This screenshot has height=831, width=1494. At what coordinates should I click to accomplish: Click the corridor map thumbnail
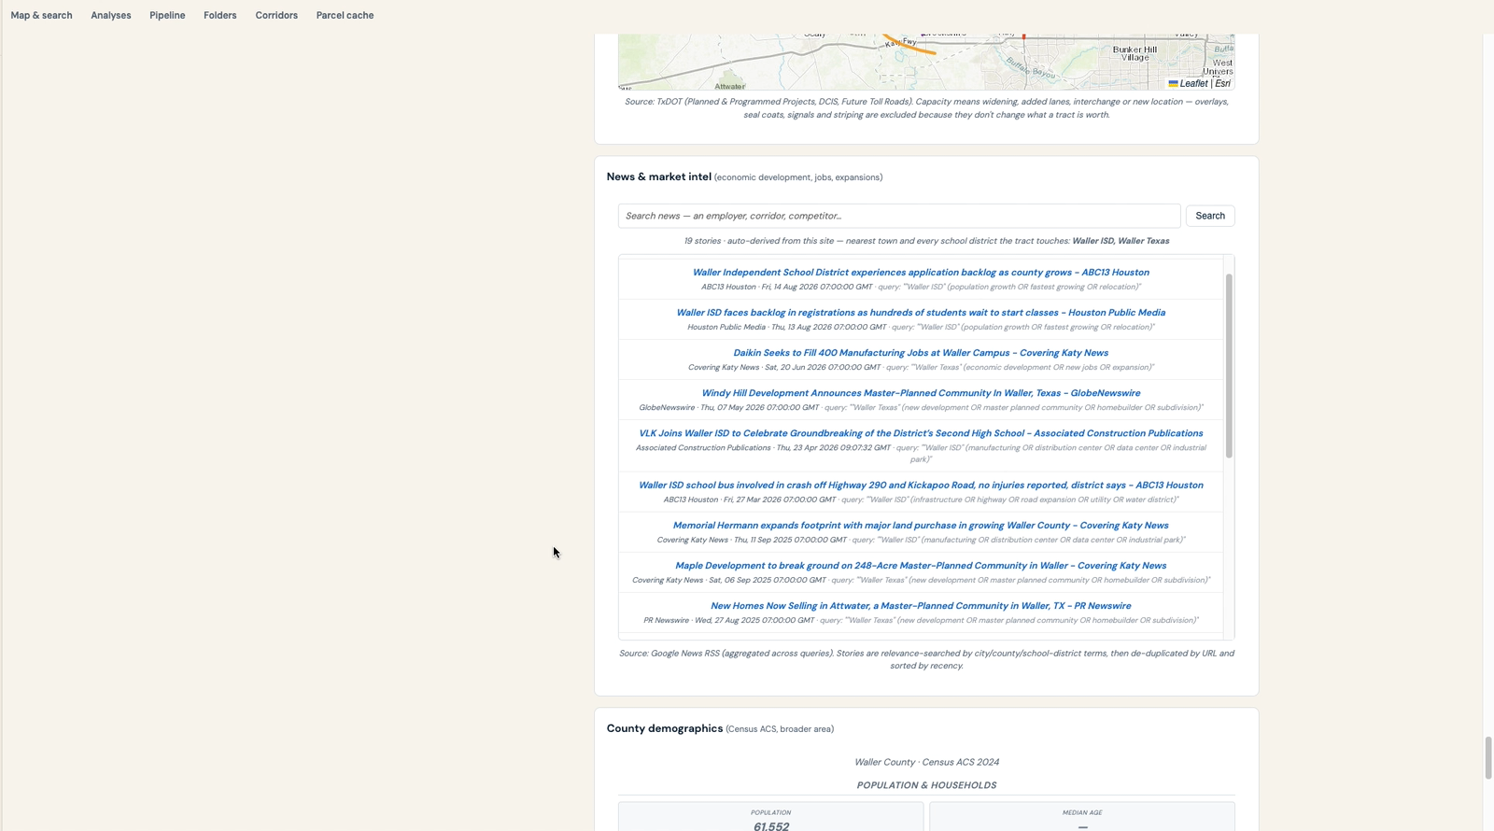point(926,62)
